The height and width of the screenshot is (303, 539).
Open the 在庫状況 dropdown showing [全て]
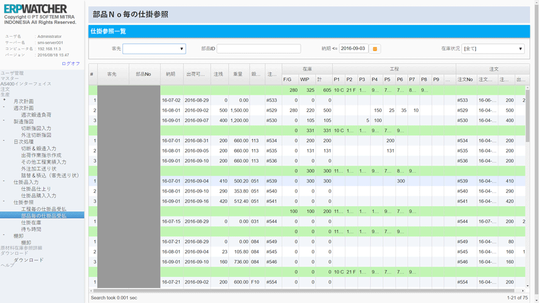pos(493,49)
